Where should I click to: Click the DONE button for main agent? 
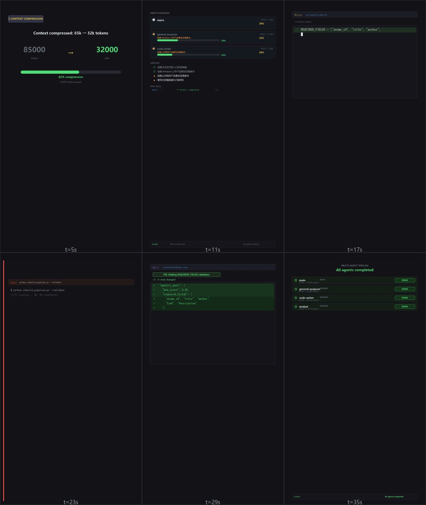pos(405,281)
